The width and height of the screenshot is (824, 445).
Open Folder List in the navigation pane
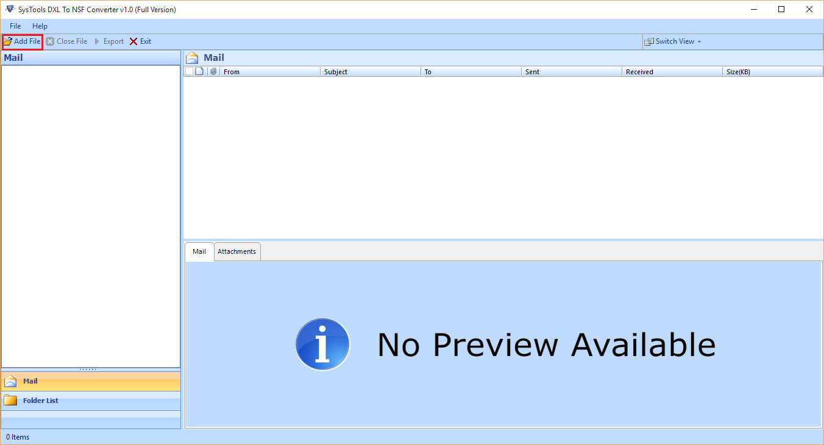[91, 401]
